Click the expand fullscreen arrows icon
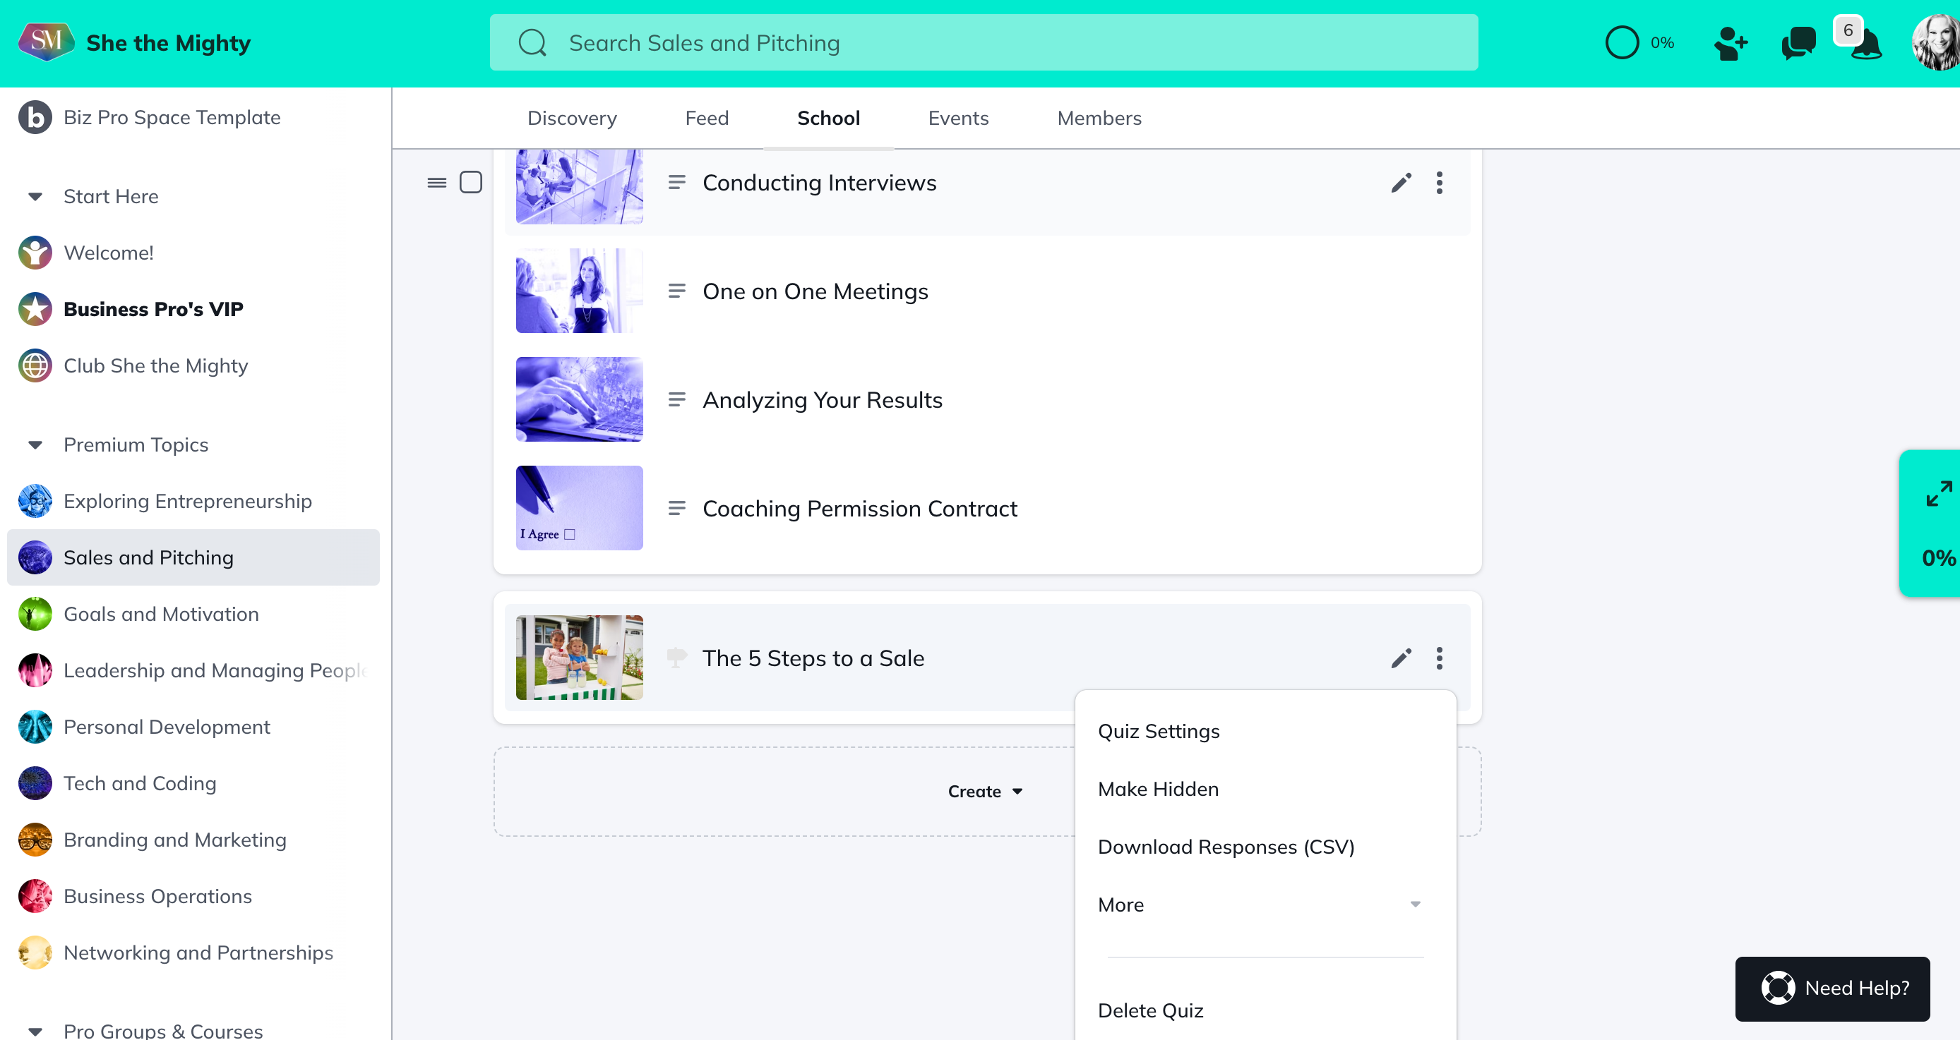Image resolution: width=1960 pixels, height=1040 pixels. point(1938,493)
